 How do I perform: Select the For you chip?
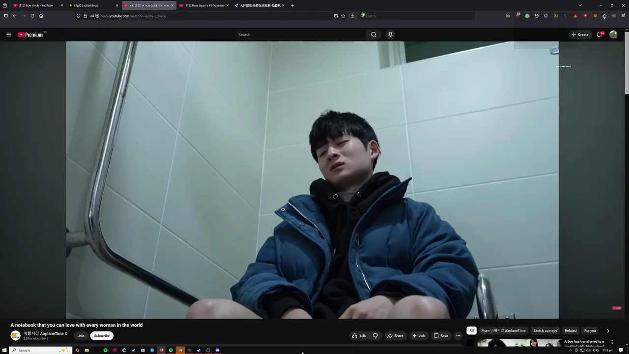tap(590, 331)
